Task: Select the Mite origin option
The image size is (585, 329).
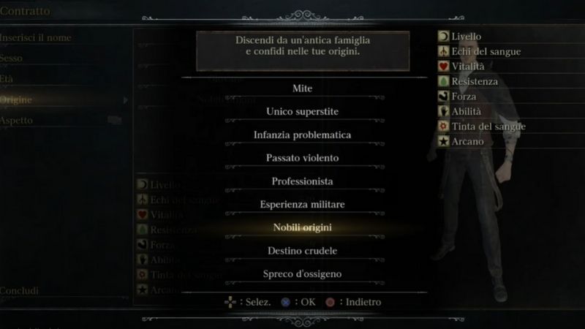Action: 302,88
